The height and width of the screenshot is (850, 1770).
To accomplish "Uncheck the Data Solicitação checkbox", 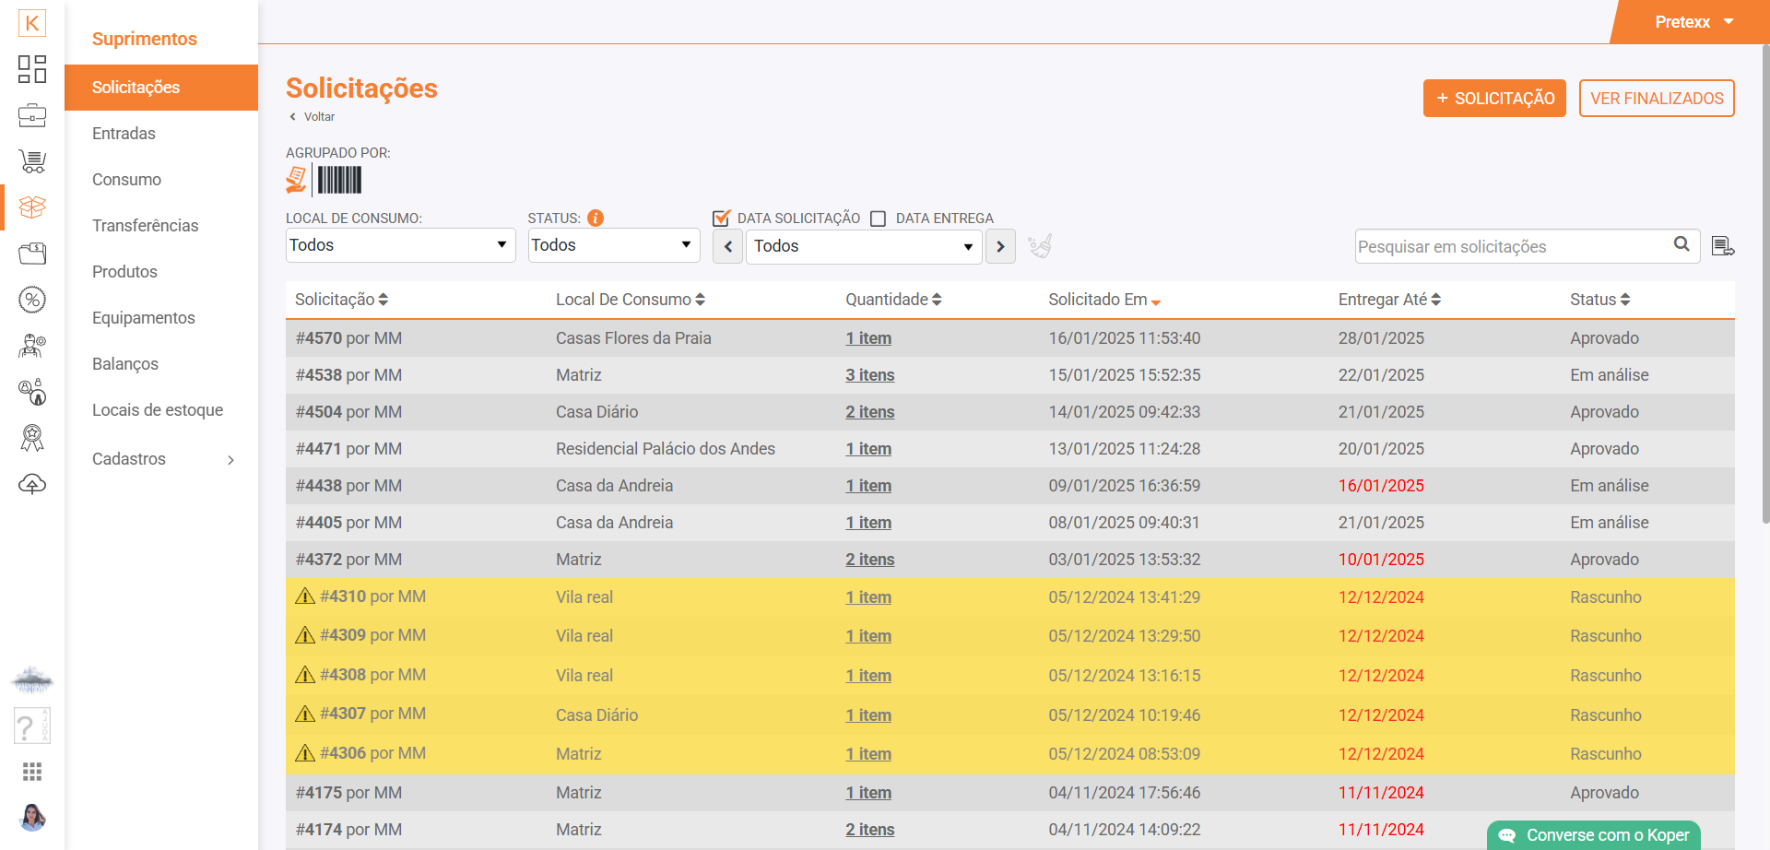I will 722,218.
